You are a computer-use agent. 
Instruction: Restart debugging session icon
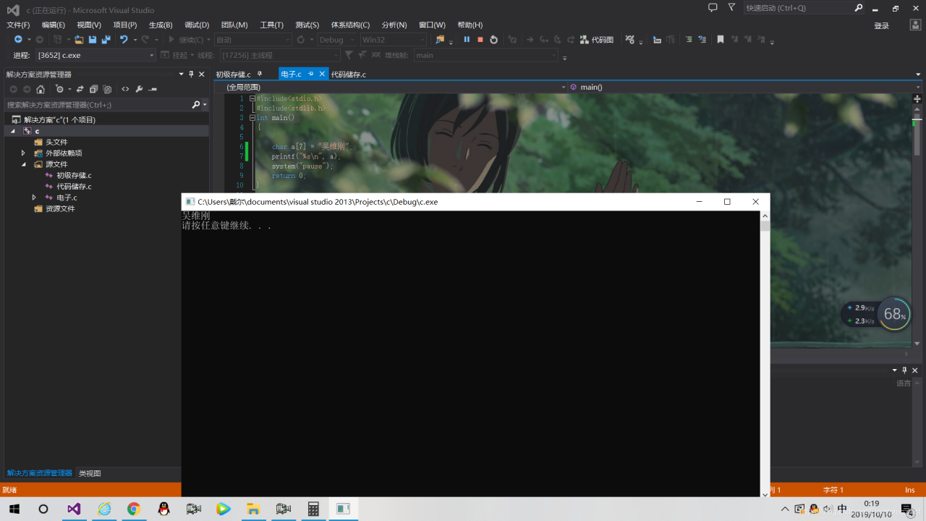(x=493, y=40)
